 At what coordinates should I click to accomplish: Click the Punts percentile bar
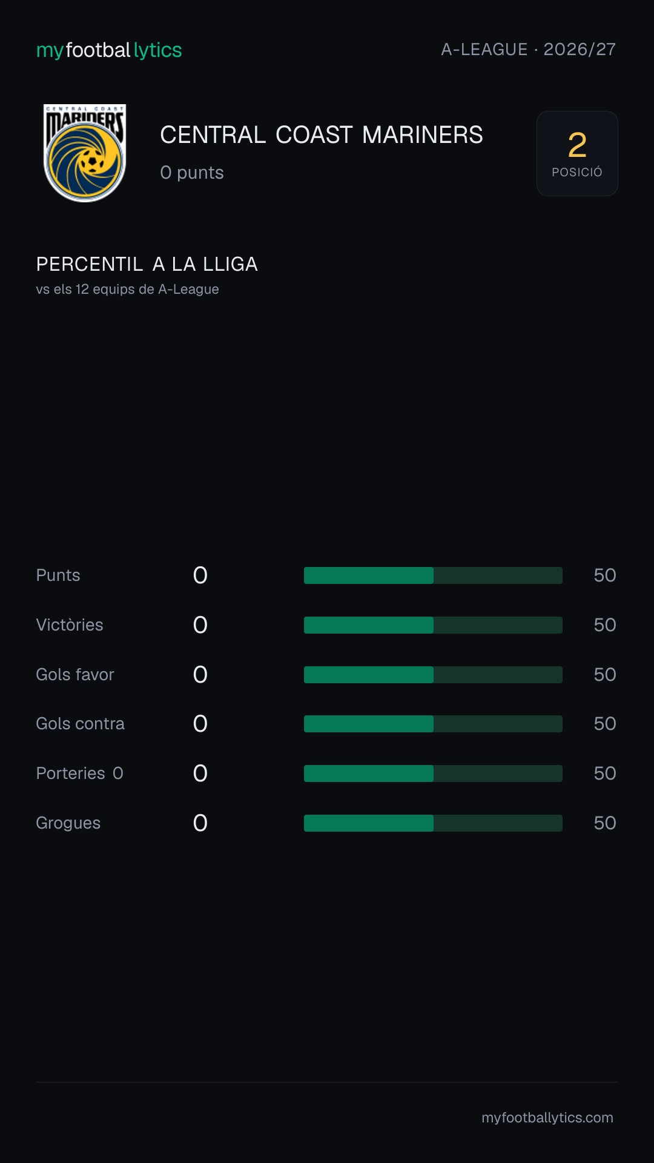(x=433, y=575)
